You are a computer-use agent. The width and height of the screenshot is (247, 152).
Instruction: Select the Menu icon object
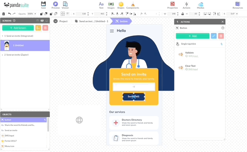[x=24, y=146]
